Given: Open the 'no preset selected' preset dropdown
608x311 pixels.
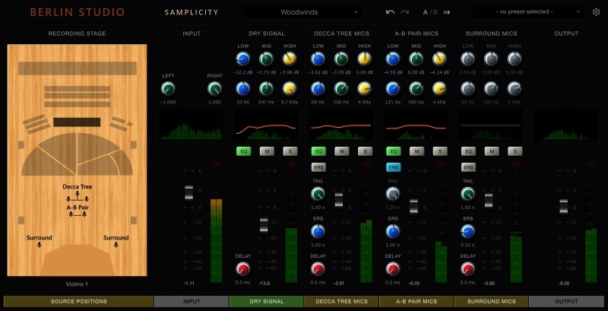Looking at the screenshot, I should 528,12.
